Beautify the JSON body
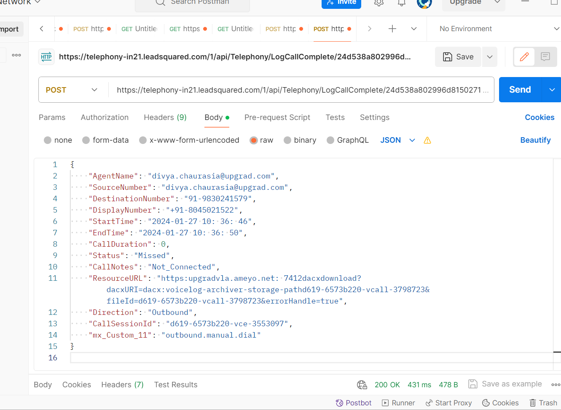Image resolution: width=561 pixels, height=410 pixels. 535,140
